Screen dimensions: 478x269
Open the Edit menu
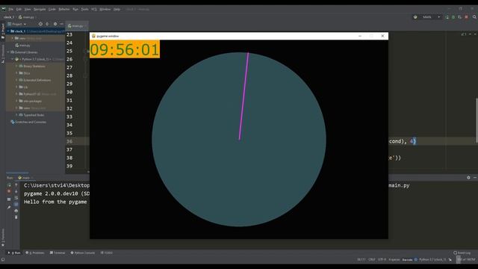19,9
